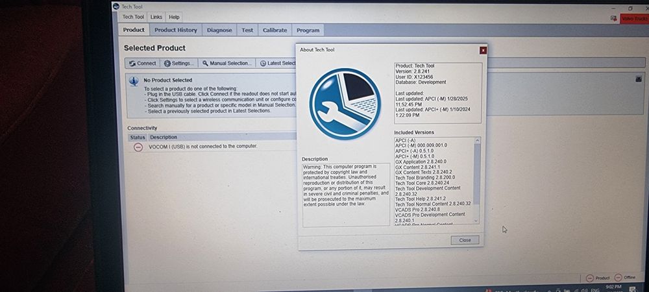Open Latest Selections with the clock icon
The width and height of the screenshot is (649, 292).
[277, 64]
